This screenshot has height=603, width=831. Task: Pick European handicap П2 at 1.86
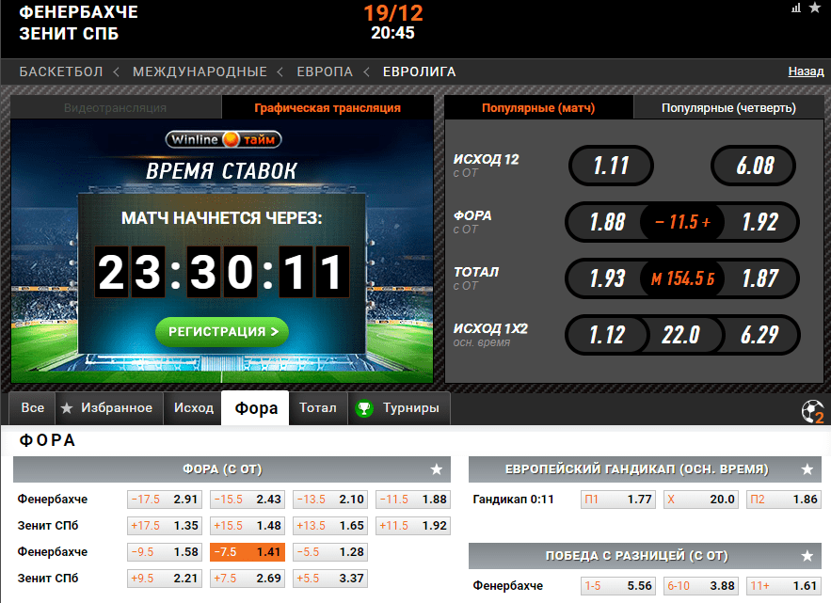pos(784,500)
